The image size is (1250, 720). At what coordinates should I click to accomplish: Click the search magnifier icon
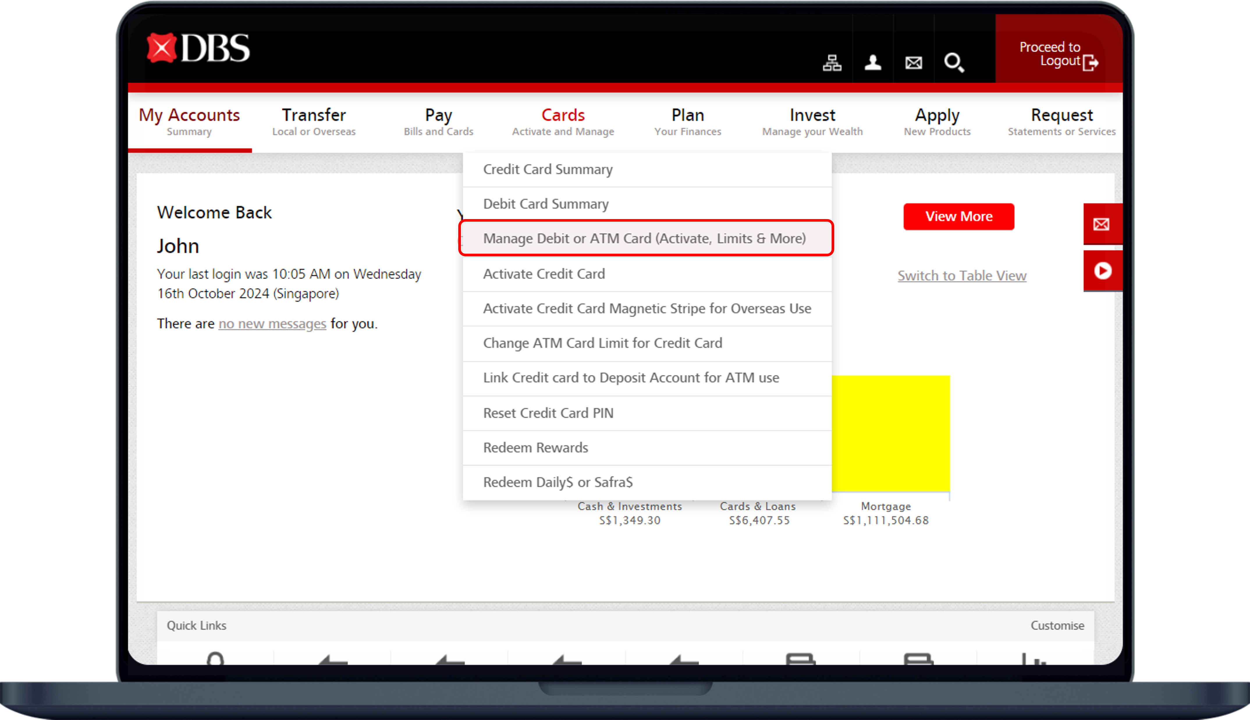(954, 63)
